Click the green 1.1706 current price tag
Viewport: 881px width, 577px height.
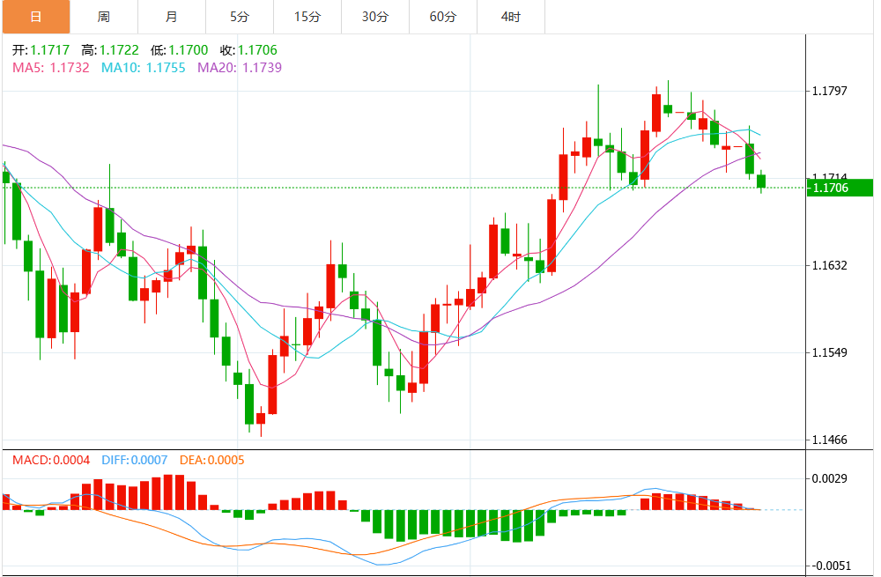click(x=840, y=188)
